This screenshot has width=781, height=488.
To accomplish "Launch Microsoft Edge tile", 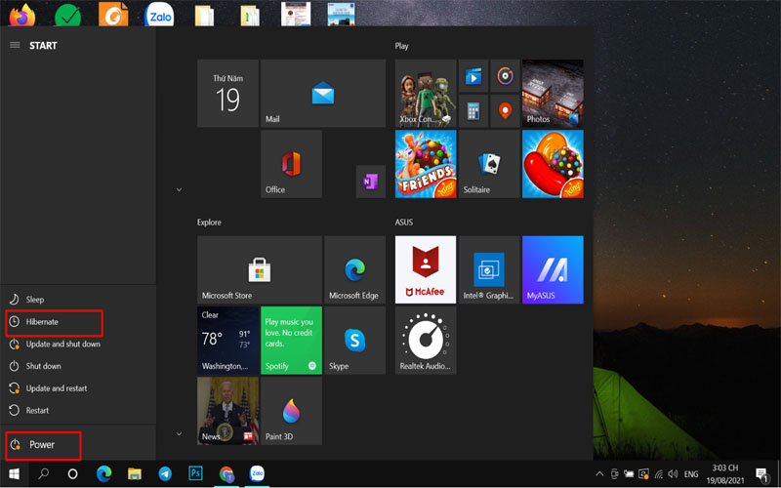I will tap(353, 269).
